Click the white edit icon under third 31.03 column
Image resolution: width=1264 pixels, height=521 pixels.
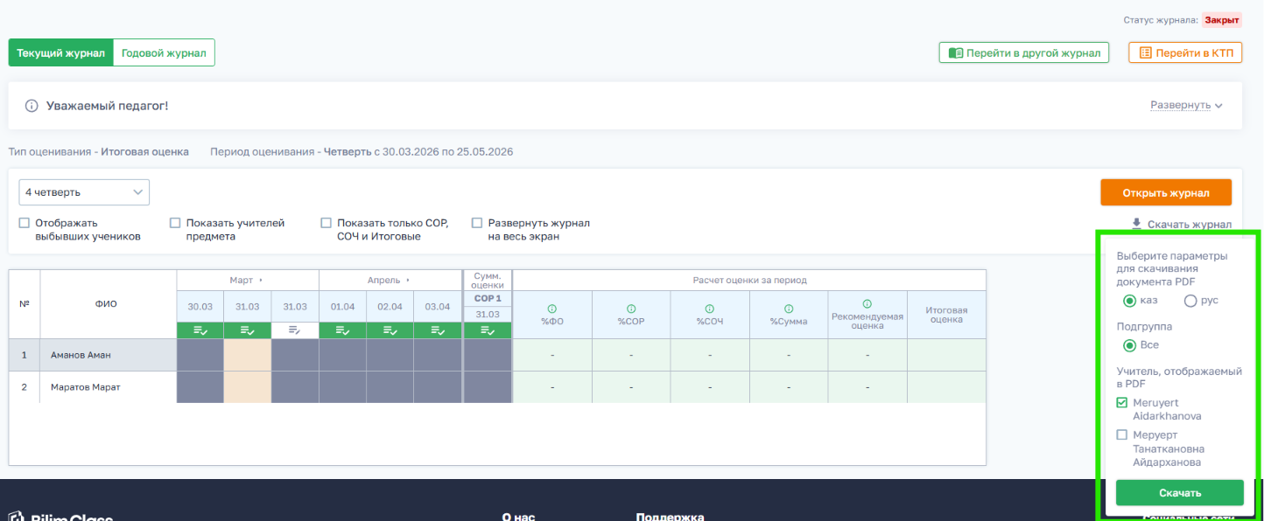click(294, 330)
